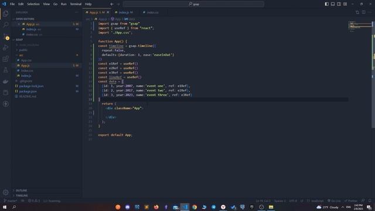Open the customize layout icon
This screenshot has height=211, width=375.
[x=345, y=4]
